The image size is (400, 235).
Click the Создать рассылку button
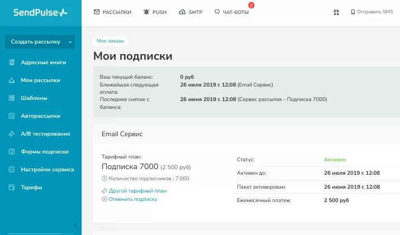click(x=40, y=42)
